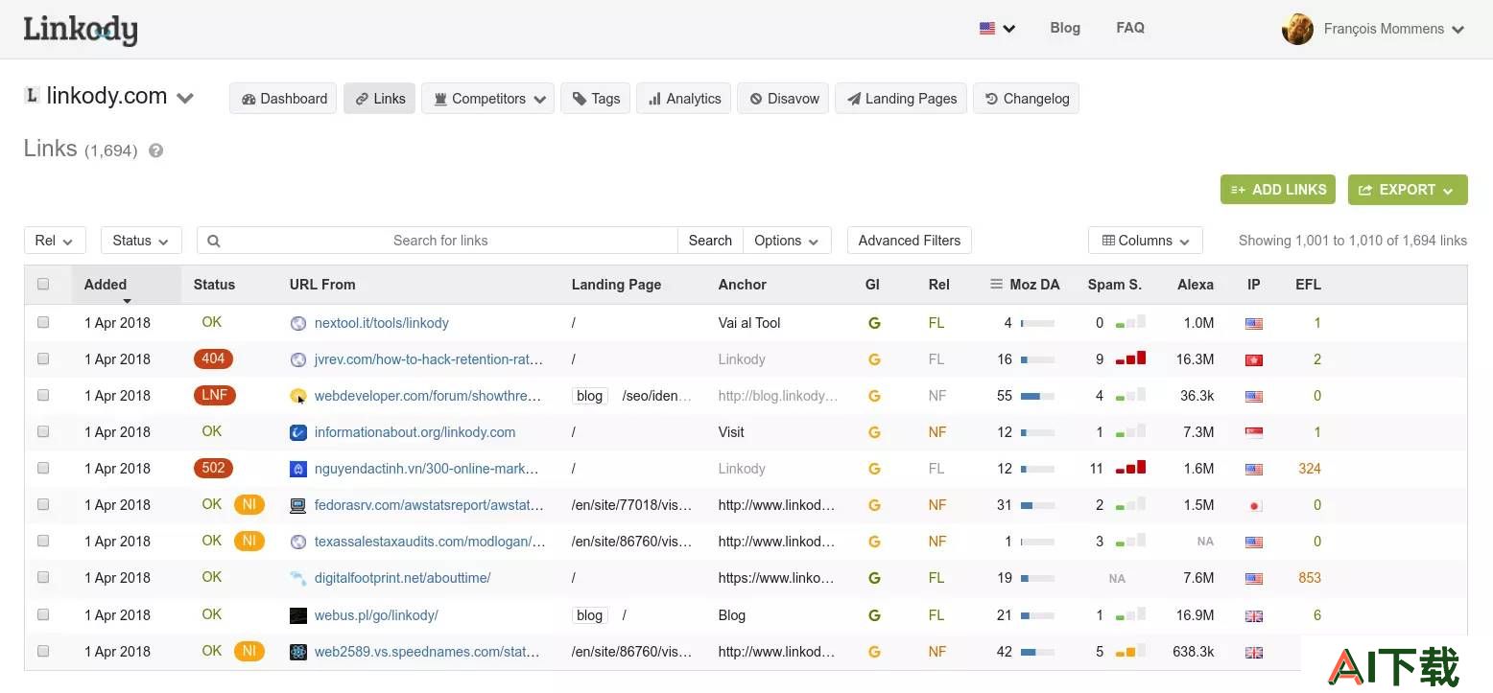The height and width of the screenshot is (693, 1493).
Task: Open the informationabout.org/linkody.com link
Action: [415, 432]
